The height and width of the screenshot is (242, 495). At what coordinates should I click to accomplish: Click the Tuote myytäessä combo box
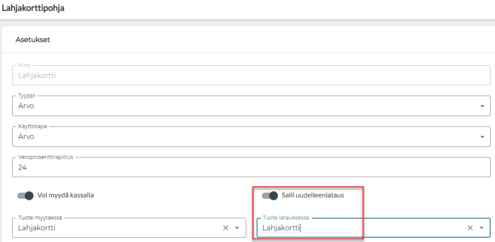click(x=116, y=228)
